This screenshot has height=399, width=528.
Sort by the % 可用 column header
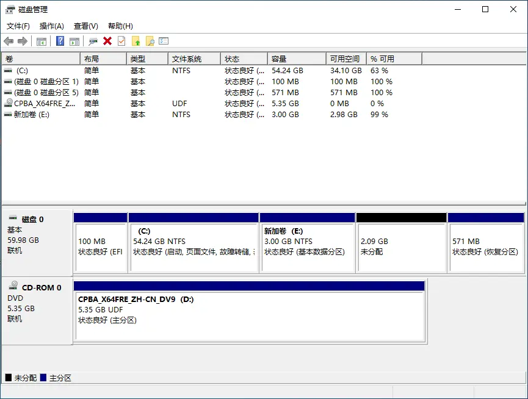[x=394, y=59]
